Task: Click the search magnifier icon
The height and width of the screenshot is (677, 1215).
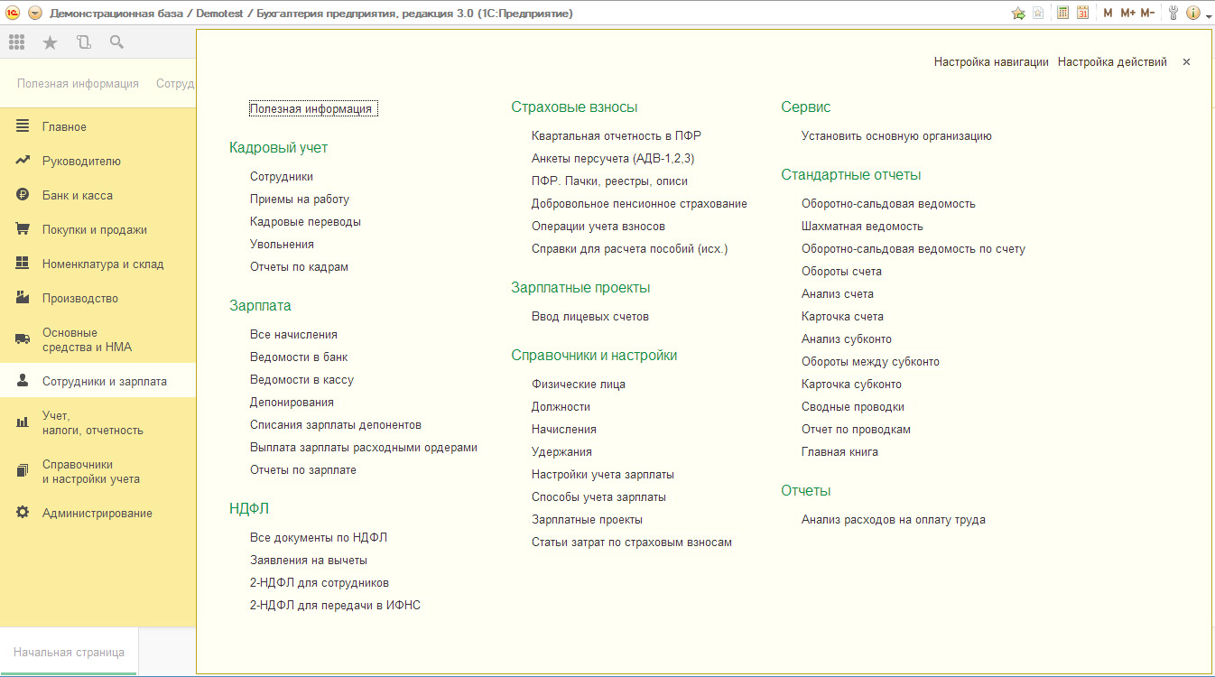Action: click(x=116, y=42)
